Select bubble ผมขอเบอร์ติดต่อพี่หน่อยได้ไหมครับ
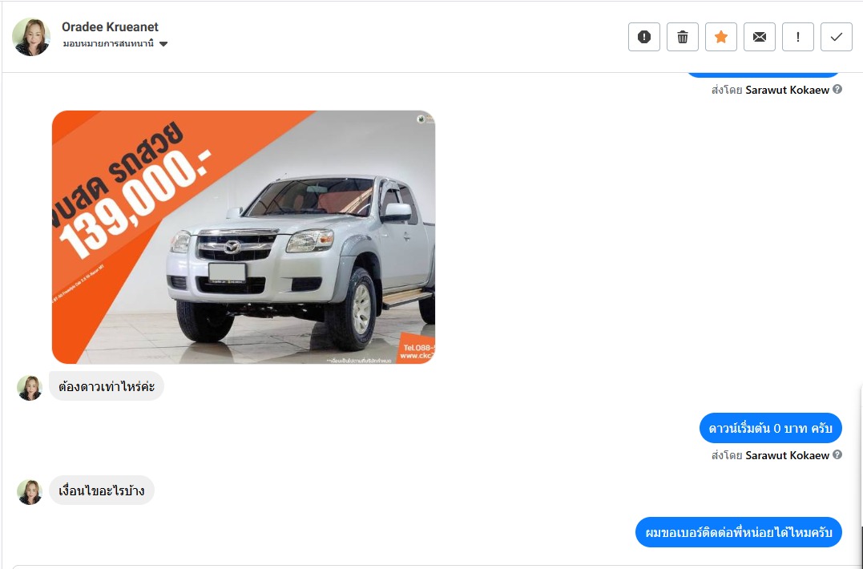The height and width of the screenshot is (569, 863). [x=739, y=532]
